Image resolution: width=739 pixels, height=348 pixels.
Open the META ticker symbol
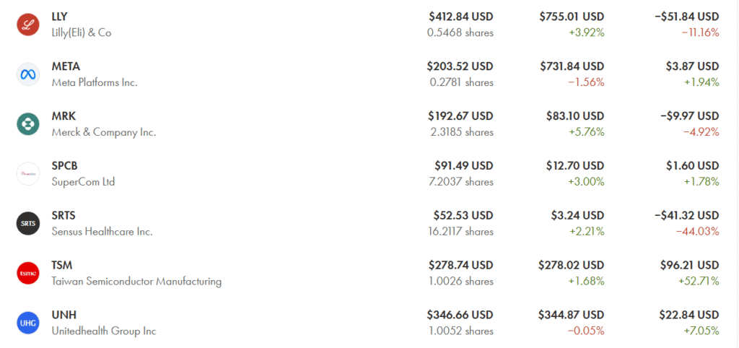(x=66, y=66)
